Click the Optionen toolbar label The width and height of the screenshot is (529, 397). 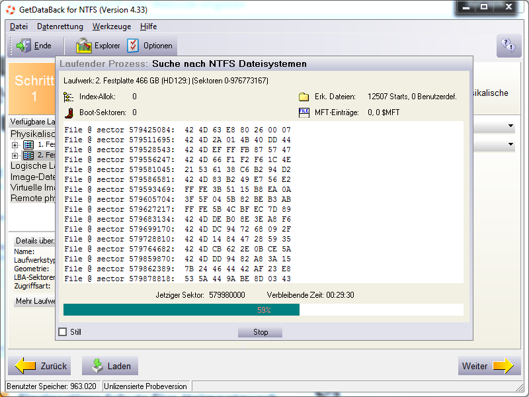(158, 46)
